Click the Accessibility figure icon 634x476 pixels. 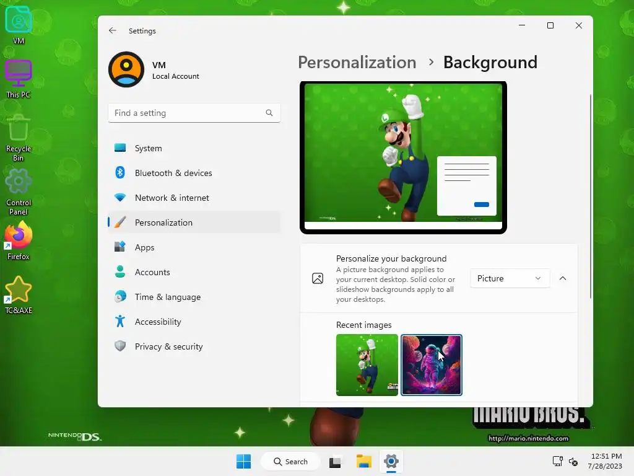tap(120, 321)
